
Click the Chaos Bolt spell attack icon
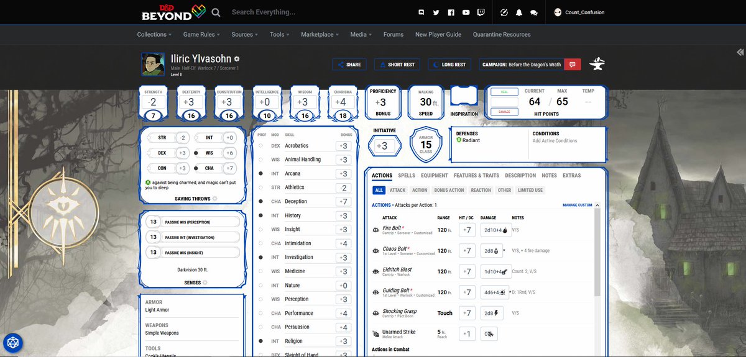pyautogui.click(x=375, y=250)
